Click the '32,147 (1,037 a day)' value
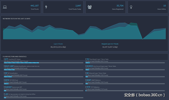169x100 pixels. (110, 47)
